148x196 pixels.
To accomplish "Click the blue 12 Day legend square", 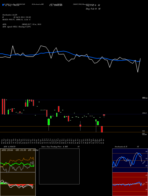I will coord(3,5).
